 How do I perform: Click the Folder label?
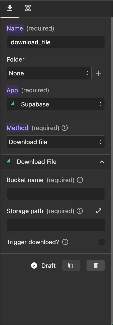pos(16,60)
